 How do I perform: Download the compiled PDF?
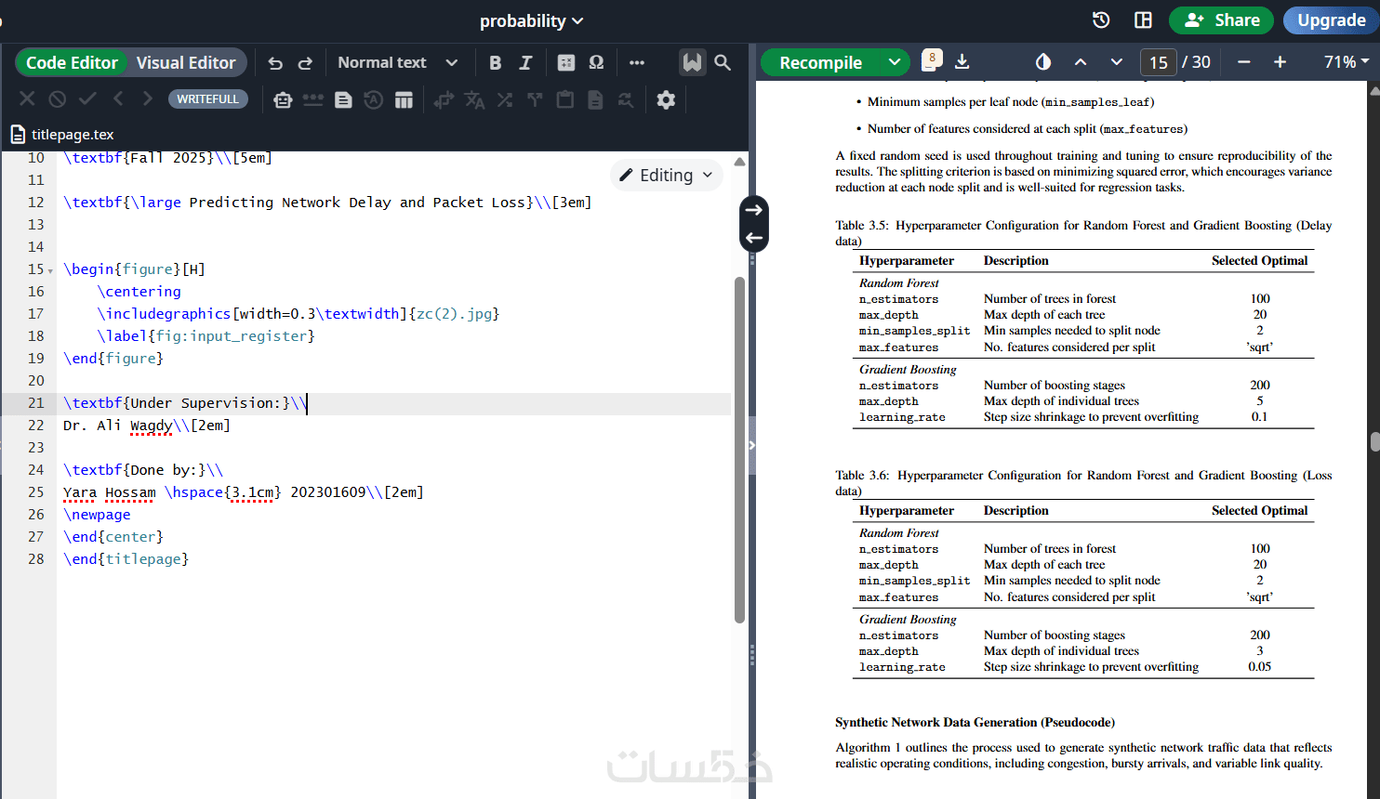pos(962,62)
